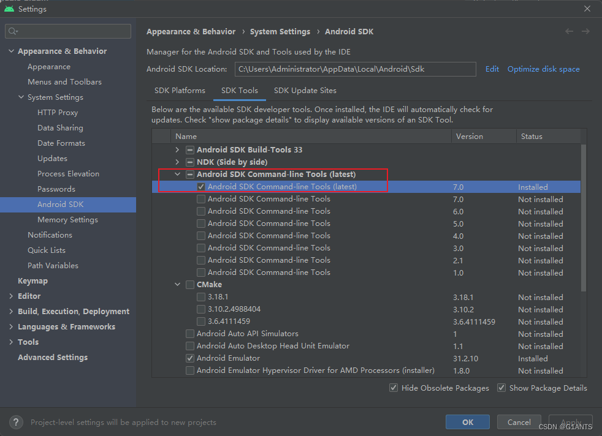Click the back navigation arrow

(569, 31)
